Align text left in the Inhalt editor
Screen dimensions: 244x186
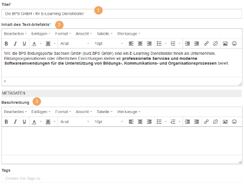[x=131, y=44]
